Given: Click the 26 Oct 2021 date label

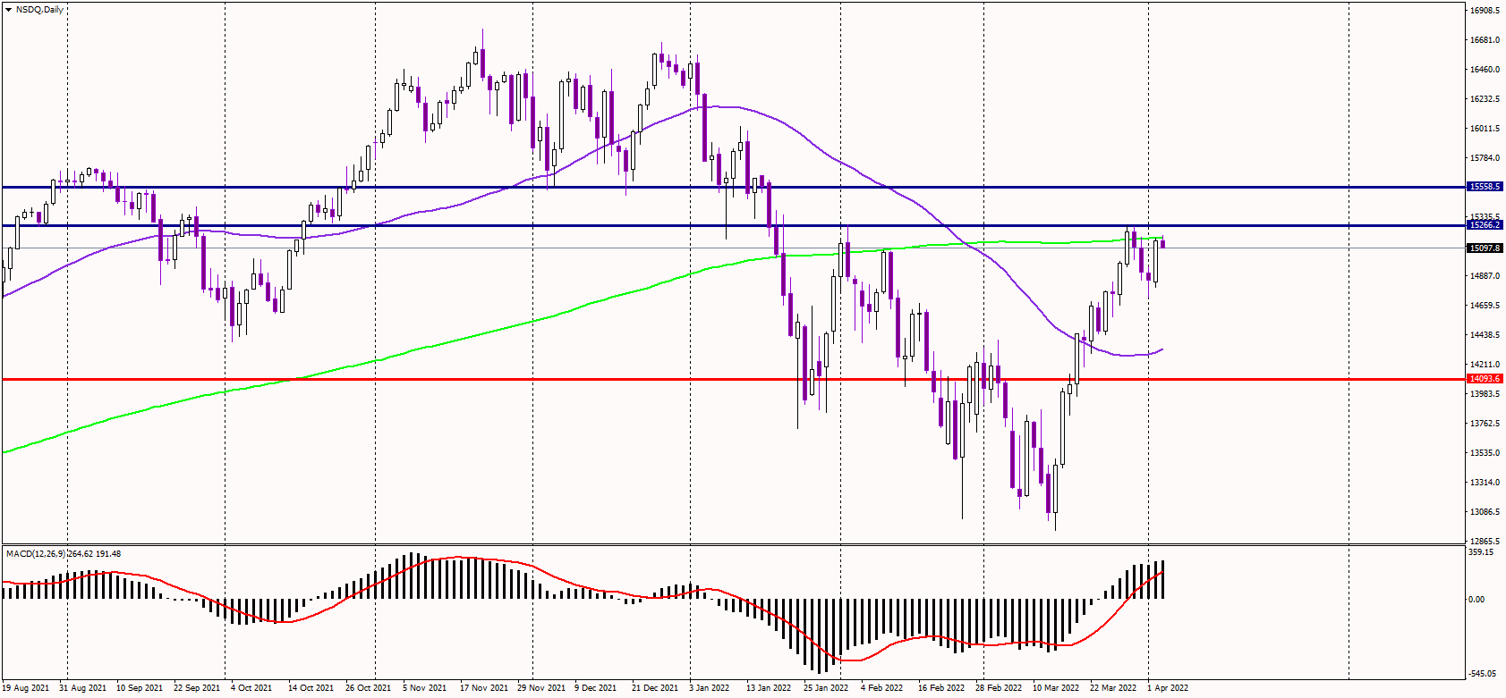Looking at the screenshot, I should click(x=369, y=688).
